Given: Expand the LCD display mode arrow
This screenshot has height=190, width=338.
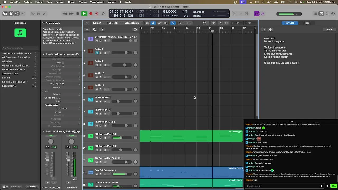Looking at the screenshot, I should [x=228, y=14].
